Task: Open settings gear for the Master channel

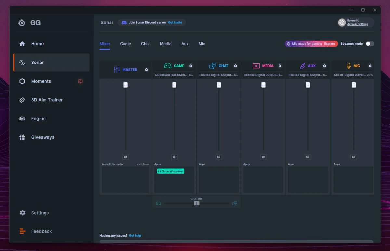Action: coord(146,70)
